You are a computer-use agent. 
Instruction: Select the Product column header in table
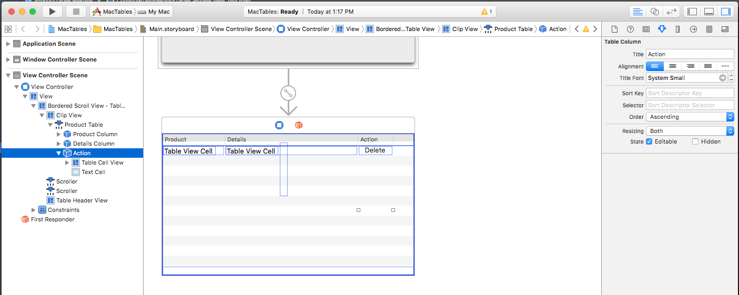pos(194,139)
